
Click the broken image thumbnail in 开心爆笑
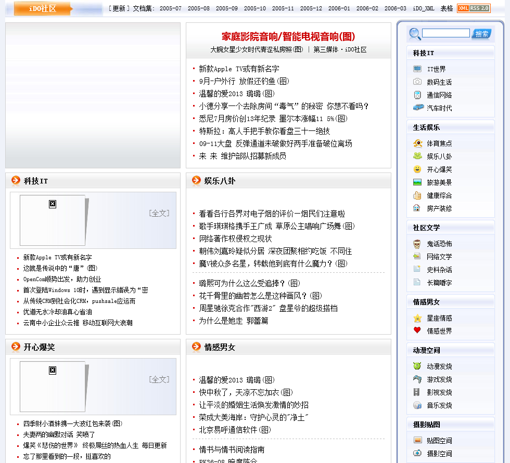pos(53,371)
